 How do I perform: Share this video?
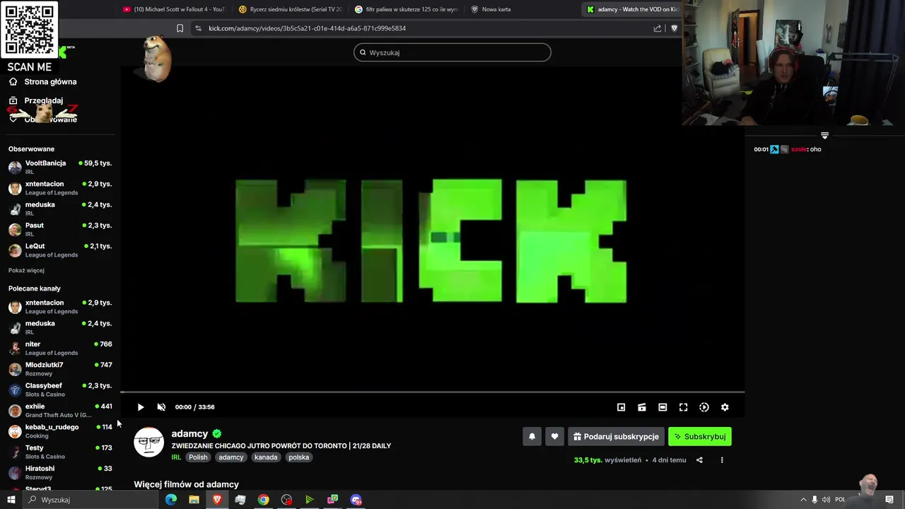click(699, 460)
